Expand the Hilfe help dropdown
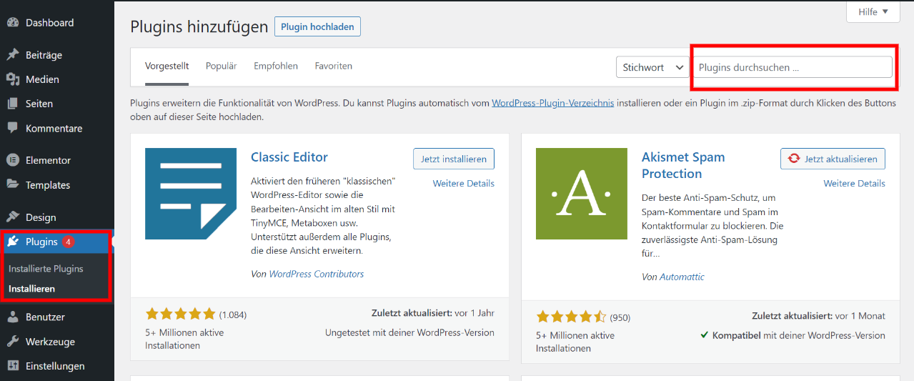914x381 pixels. (x=873, y=11)
